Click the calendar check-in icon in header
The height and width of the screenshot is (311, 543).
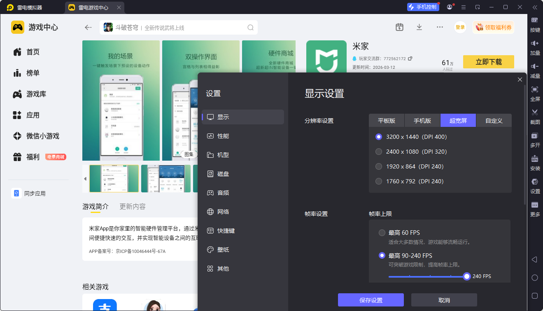pyautogui.click(x=399, y=27)
